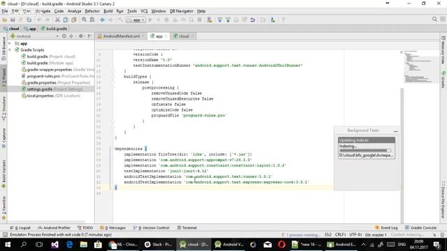This screenshot has width=447, height=251.
Task: Click cloud breadcrumb in navigation bar
Action: [x=11, y=29]
